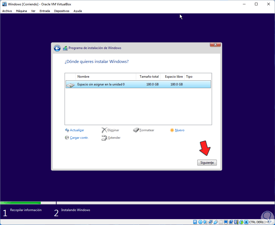Click the optical disc status icon
The image size is (275, 225).
200,222
